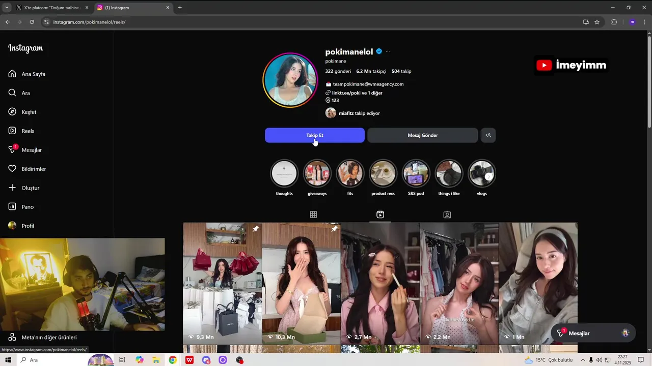View the 504 takip list
This screenshot has height=366, width=652.
[401, 71]
